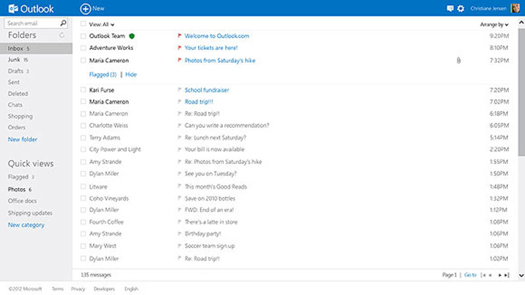Select the Kari Furse email checkbox
The width and height of the screenshot is (525, 295).
pyautogui.click(x=83, y=90)
